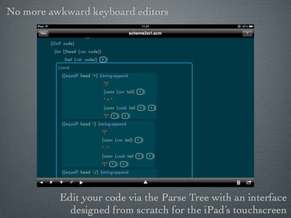Tap the 11:31 clock in the status bar
This screenshot has width=291, height=218.
click(145, 27)
